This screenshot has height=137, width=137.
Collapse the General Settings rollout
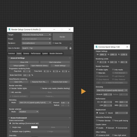click(9, 58)
